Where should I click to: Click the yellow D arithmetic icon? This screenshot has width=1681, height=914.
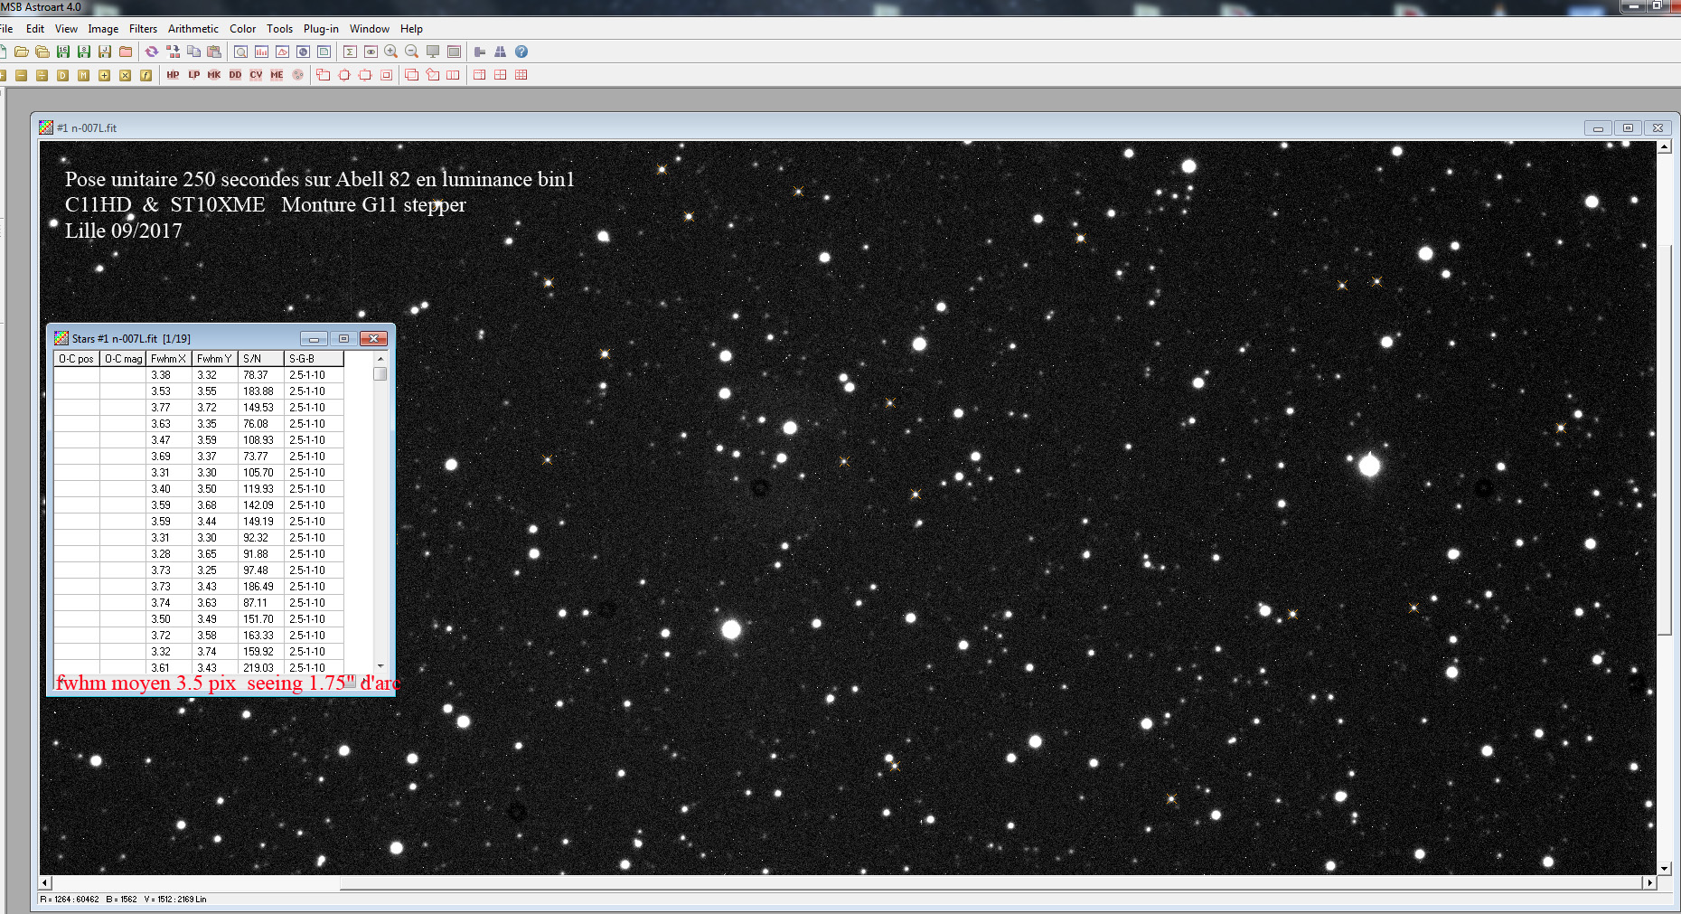(62, 75)
